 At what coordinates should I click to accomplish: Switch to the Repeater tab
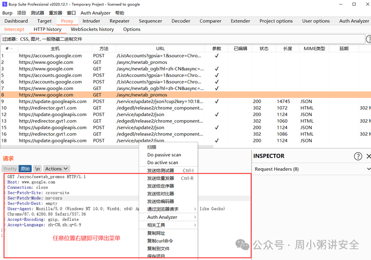click(x=120, y=21)
